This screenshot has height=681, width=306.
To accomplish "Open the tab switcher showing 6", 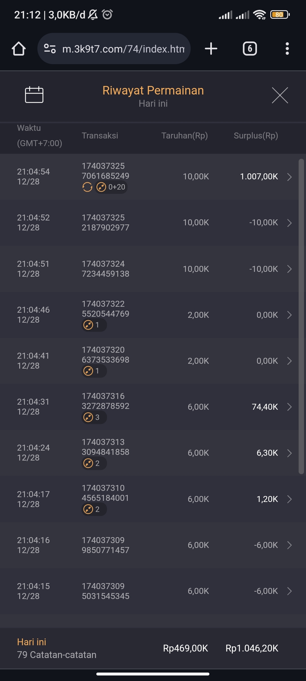I will click(250, 49).
